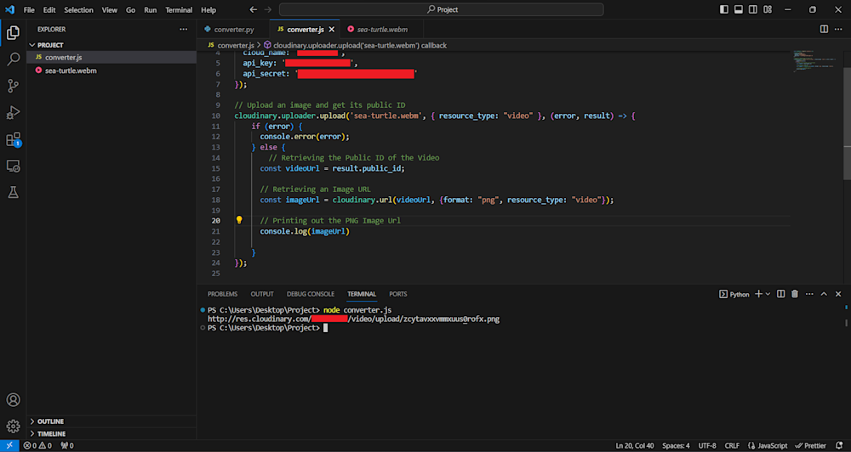851x452 pixels.
Task: Split the editor right
Action: point(824,29)
